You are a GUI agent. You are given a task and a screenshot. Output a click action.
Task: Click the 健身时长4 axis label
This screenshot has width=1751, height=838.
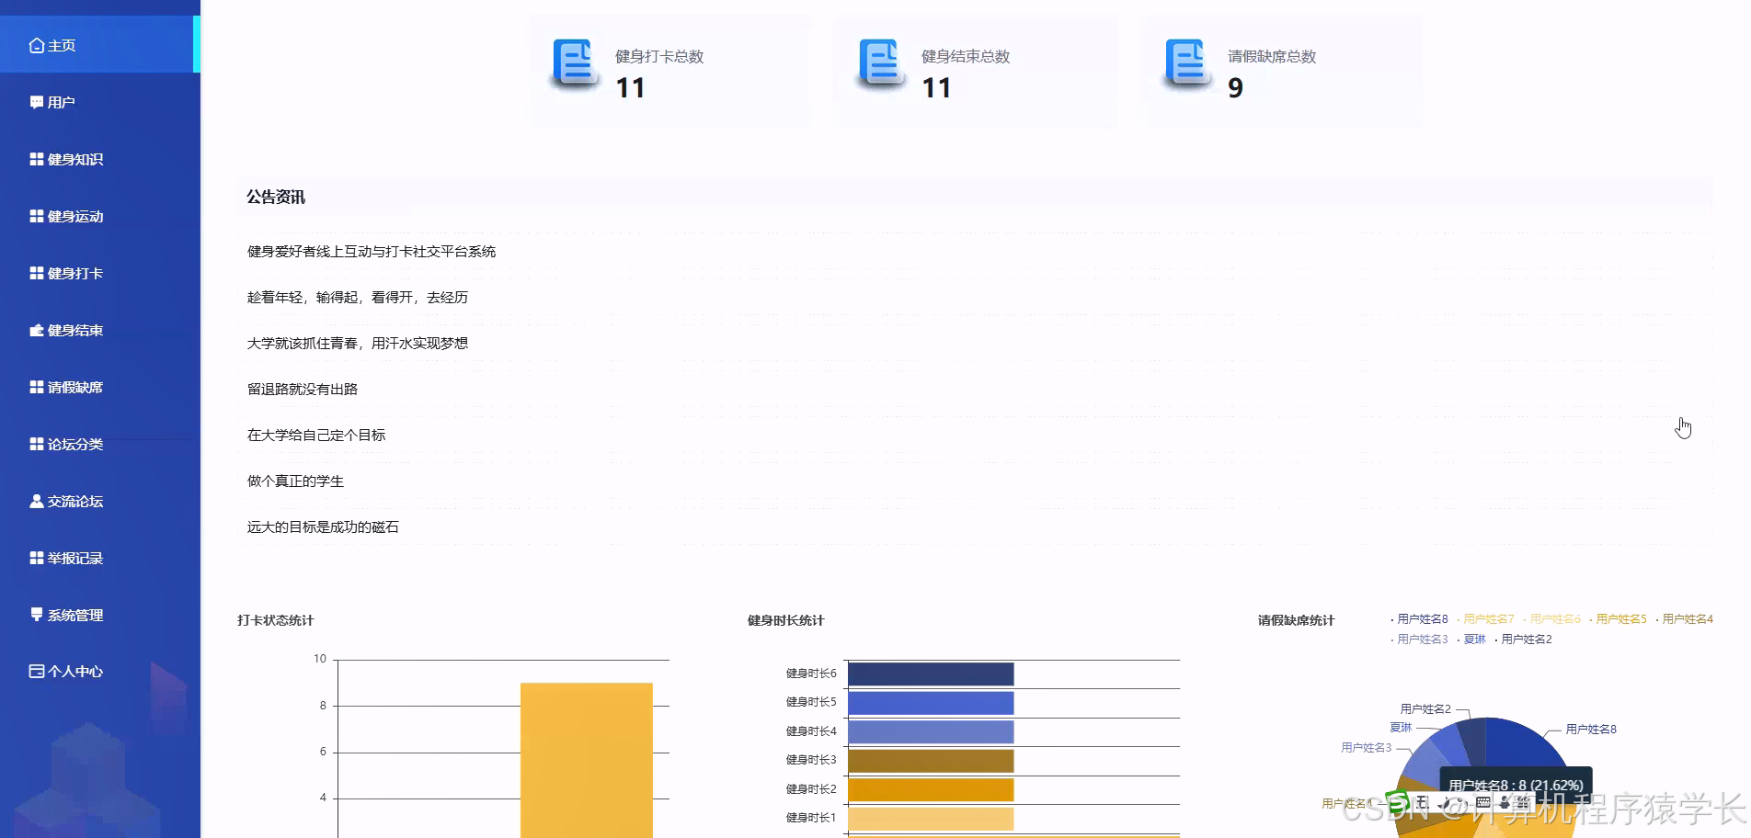[811, 731]
